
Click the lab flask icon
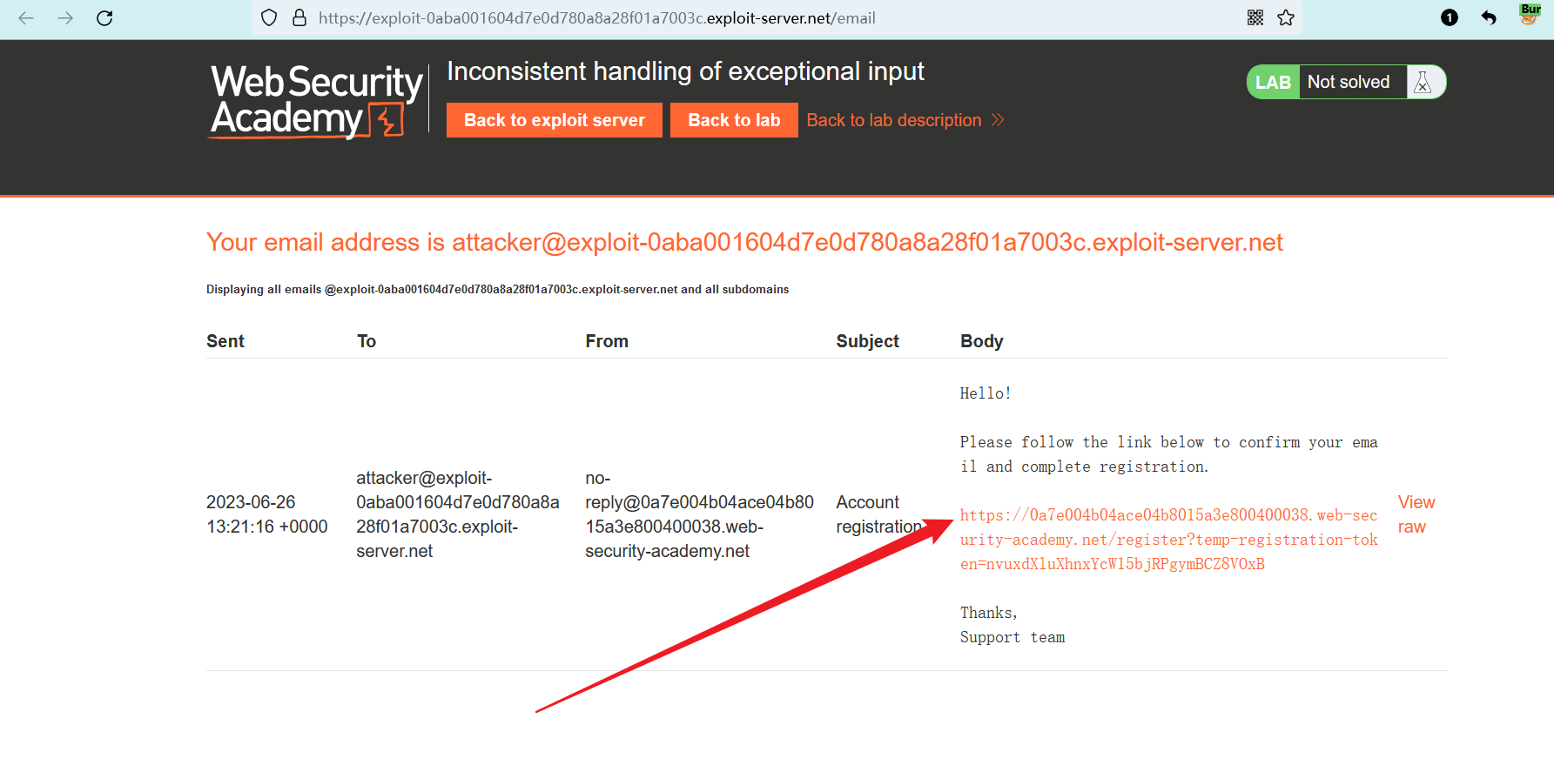pos(1423,83)
